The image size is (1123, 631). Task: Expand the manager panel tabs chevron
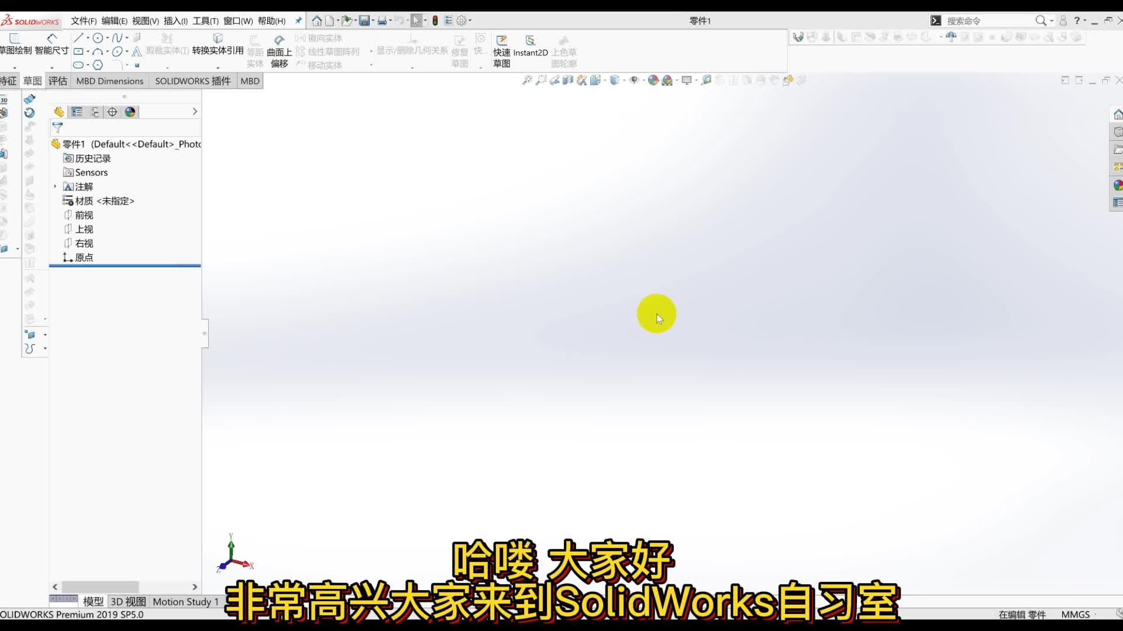click(x=195, y=112)
